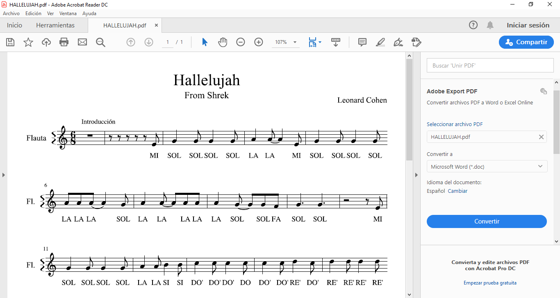Click the document scroll up arrow
The width and height of the screenshot is (560, 298).
coord(409,55)
